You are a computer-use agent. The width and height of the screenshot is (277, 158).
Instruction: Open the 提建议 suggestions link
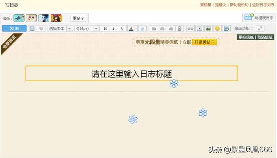click(x=220, y=5)
